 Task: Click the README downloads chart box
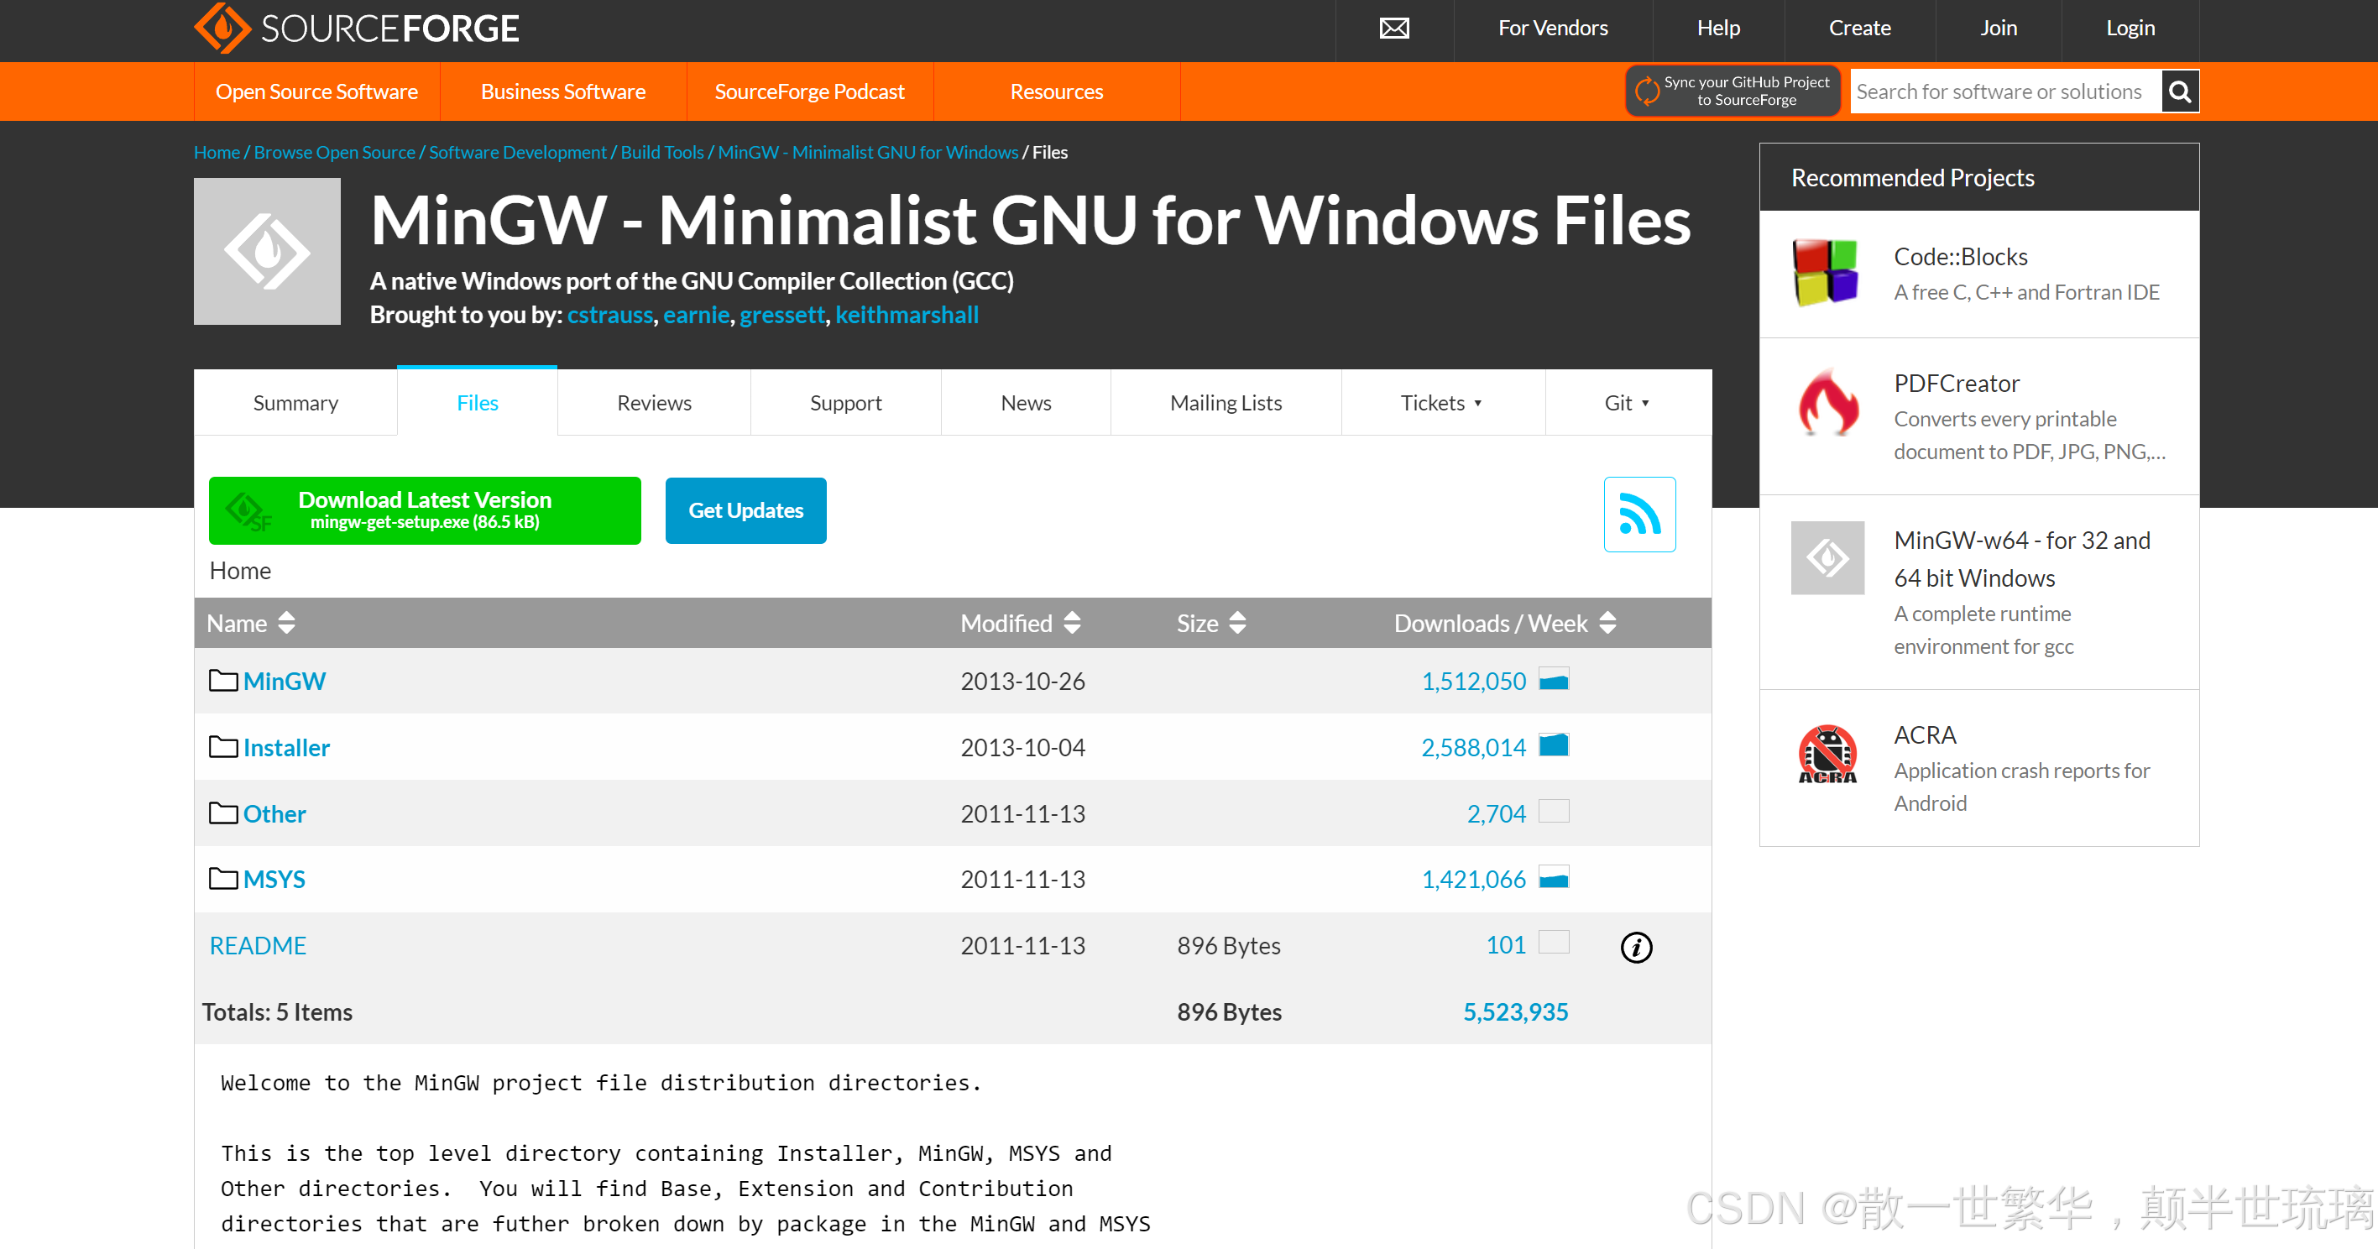pos(1554,943)
